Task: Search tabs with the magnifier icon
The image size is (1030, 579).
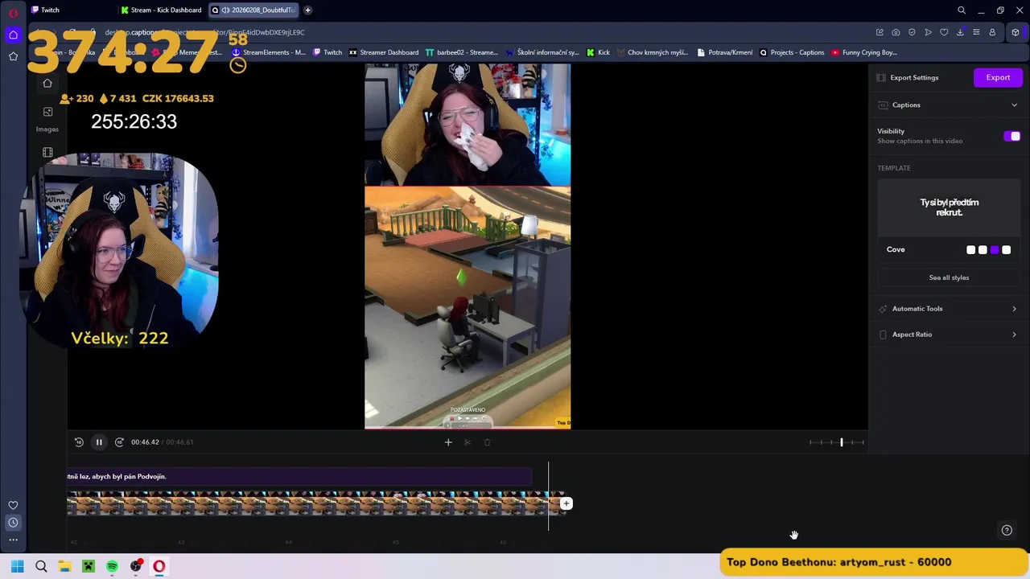Action: [962, 10]
